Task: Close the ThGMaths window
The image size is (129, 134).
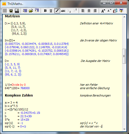Action: pos(121,3)
